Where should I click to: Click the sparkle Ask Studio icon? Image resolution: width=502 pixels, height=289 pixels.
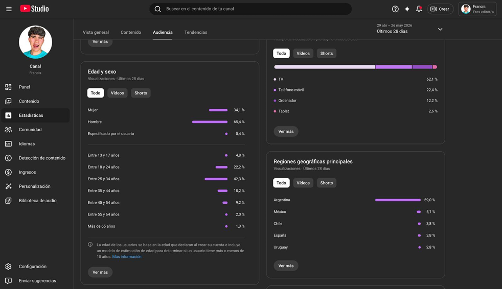(x=407, y=9)
